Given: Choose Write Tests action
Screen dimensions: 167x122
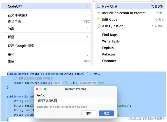Looking at the screenshot, I should point(130,41).
